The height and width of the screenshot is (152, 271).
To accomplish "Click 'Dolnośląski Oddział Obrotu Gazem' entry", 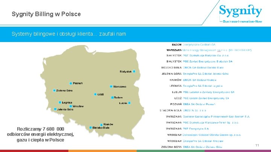I will coord(212,135).
